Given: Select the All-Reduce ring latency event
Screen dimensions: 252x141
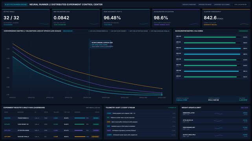Looking at the screenshot, I should tap(141, 130).
